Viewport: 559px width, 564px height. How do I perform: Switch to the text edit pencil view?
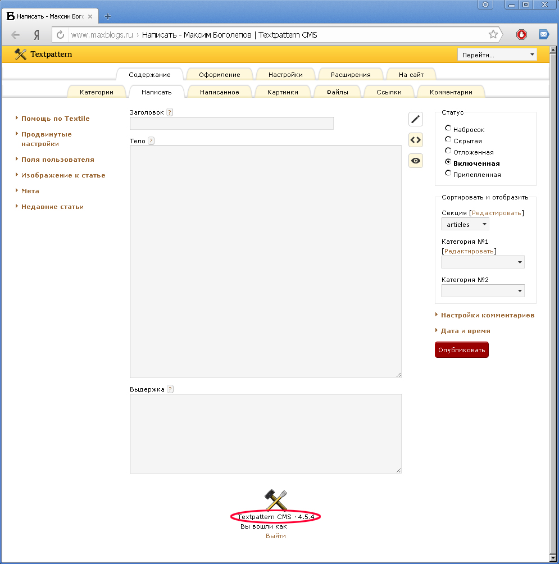tap(416, 119)
